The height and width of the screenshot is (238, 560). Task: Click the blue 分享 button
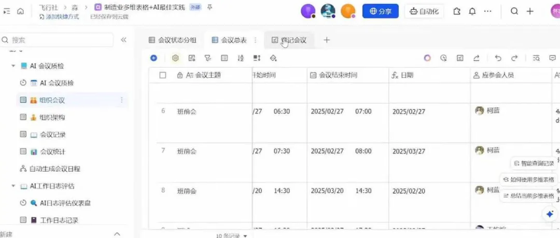tap(381, 11)
